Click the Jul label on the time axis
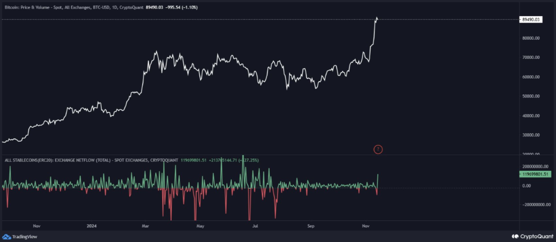 coord(255,226)
